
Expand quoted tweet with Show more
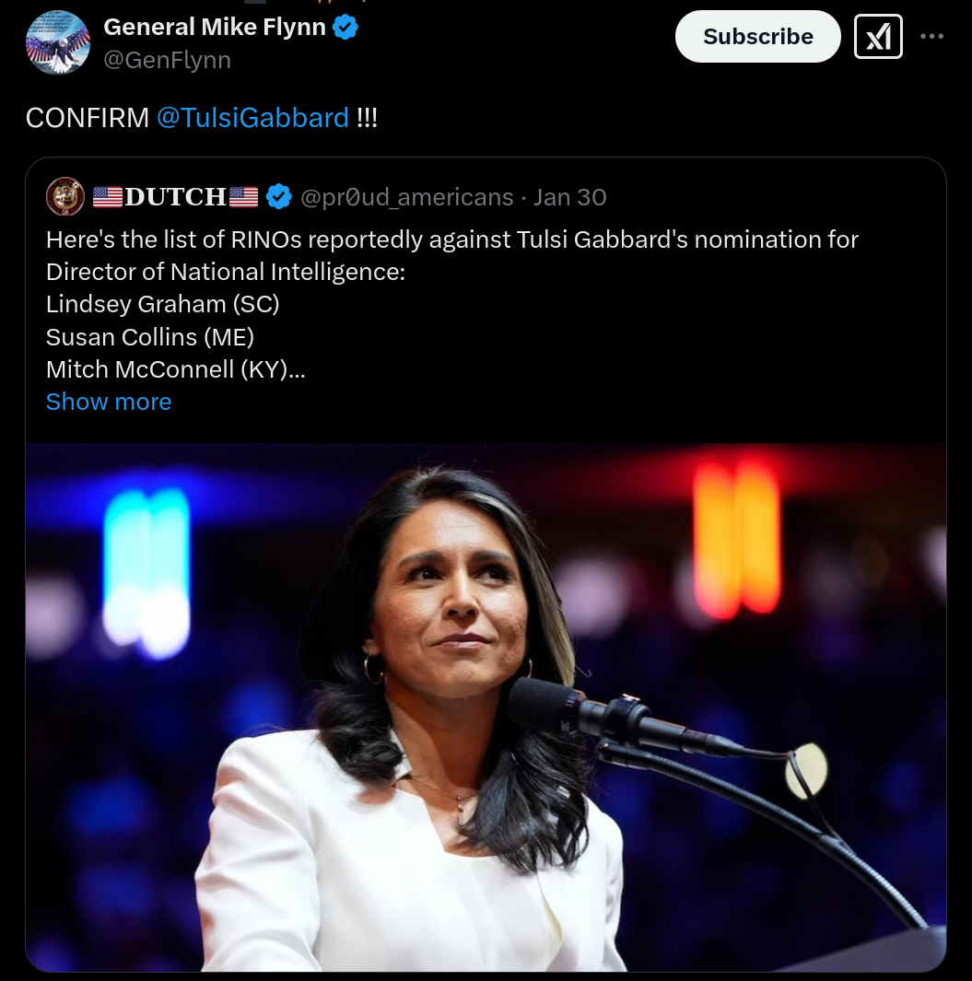109,402
